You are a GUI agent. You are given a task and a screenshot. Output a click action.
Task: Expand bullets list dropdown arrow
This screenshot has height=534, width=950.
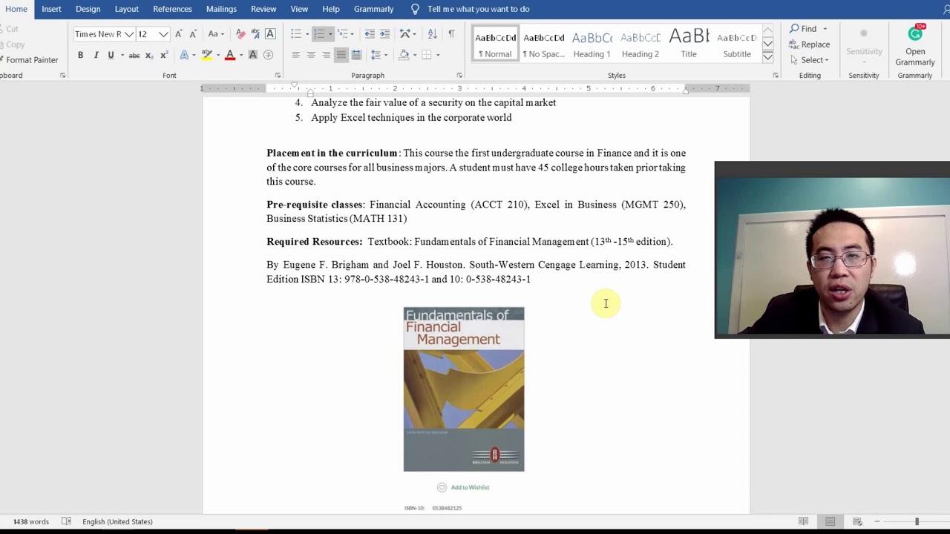coord(306,34)
